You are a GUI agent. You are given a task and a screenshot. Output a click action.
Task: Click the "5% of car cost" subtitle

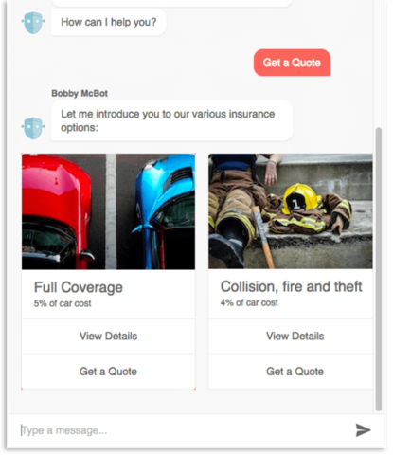[63, 303]
